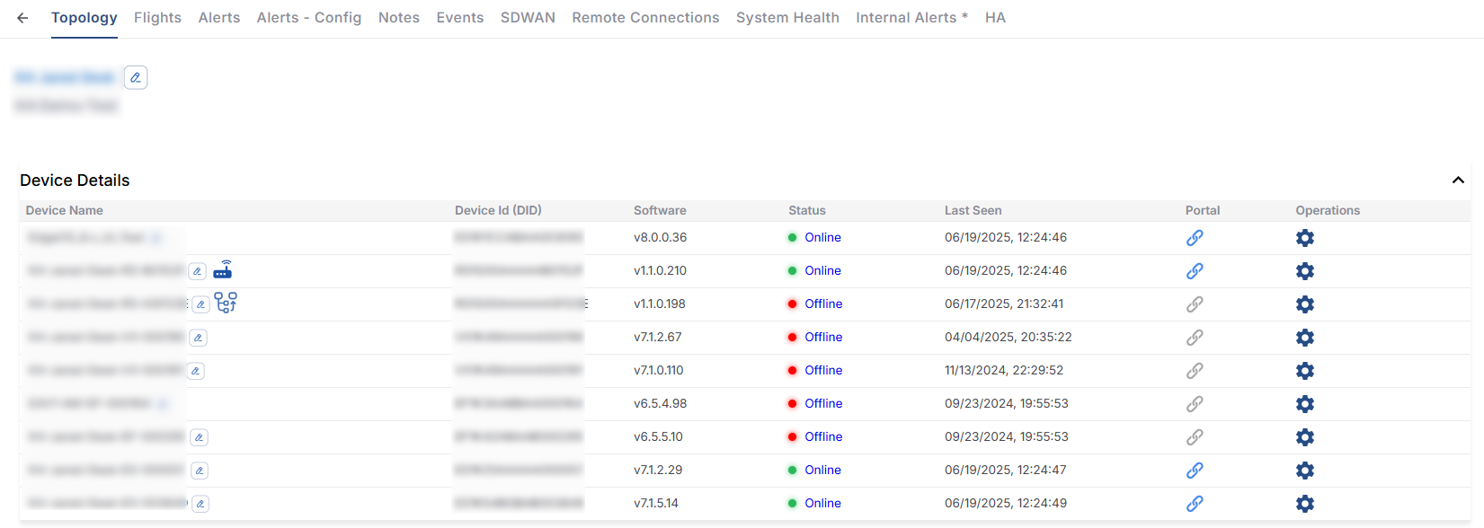Click the Online status link for v7.1.5.14
The width and height of the screenshot is (1484, 528).
(x=822, y=504)
